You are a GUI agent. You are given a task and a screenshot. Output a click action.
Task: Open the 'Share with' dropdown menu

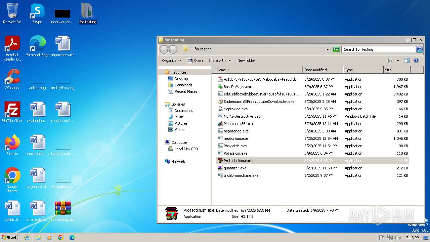click(x=219, y=61)
